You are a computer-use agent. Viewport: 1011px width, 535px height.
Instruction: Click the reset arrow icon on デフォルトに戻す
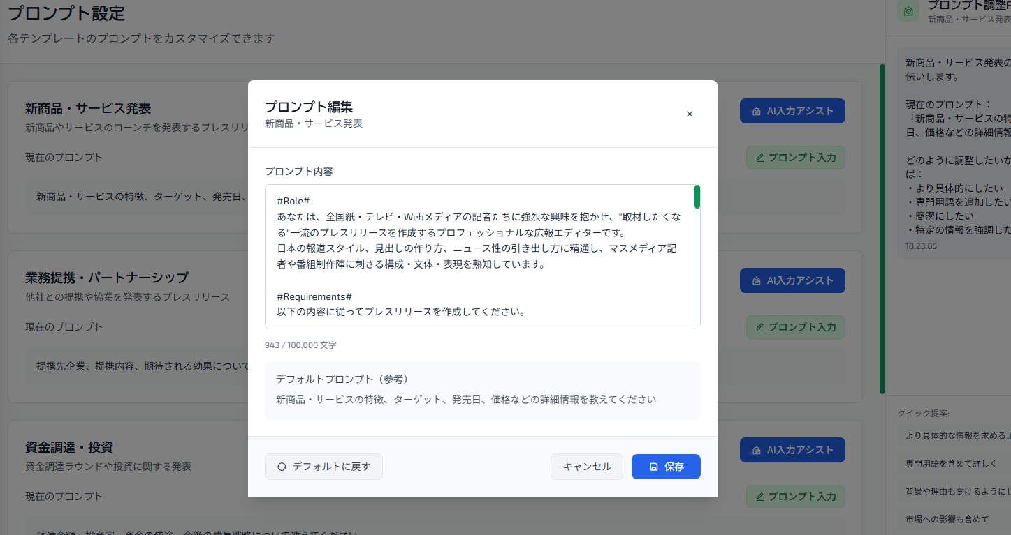click(282, 467)
